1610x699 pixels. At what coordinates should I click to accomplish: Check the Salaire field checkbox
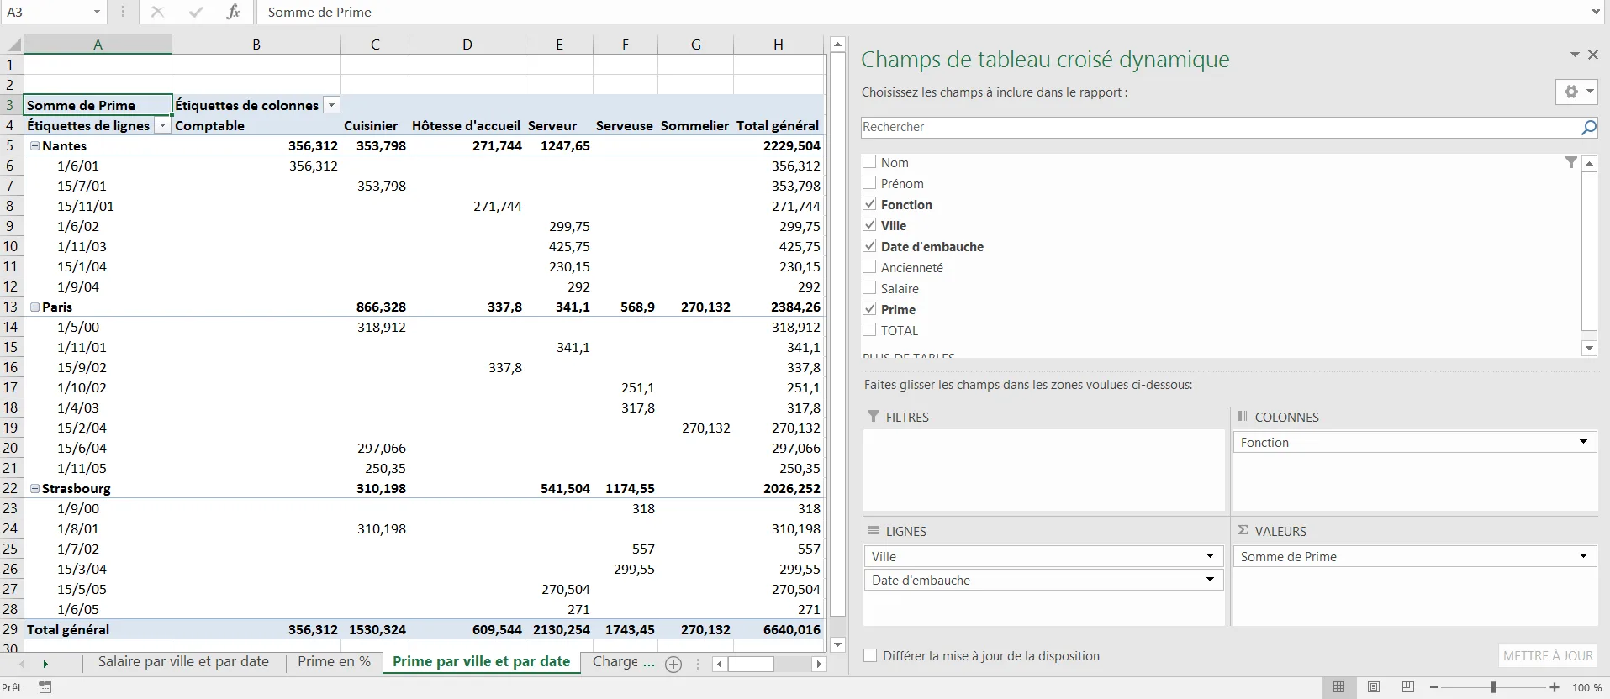click(869, 287)
